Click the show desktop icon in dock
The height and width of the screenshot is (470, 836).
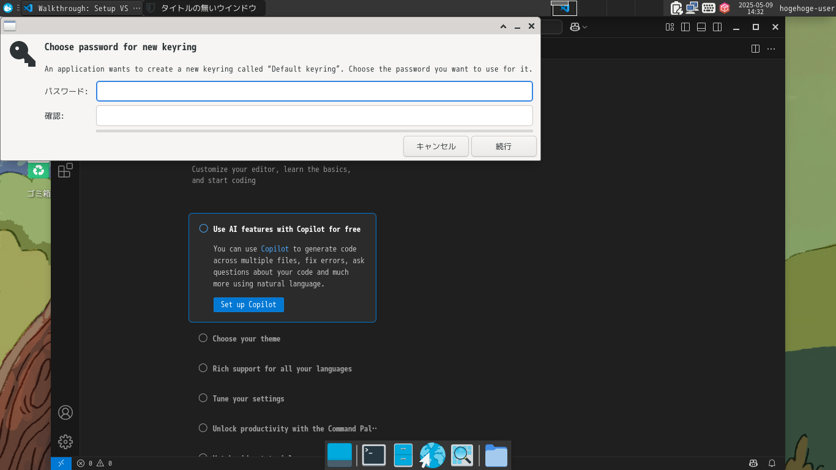coord(340,455)
